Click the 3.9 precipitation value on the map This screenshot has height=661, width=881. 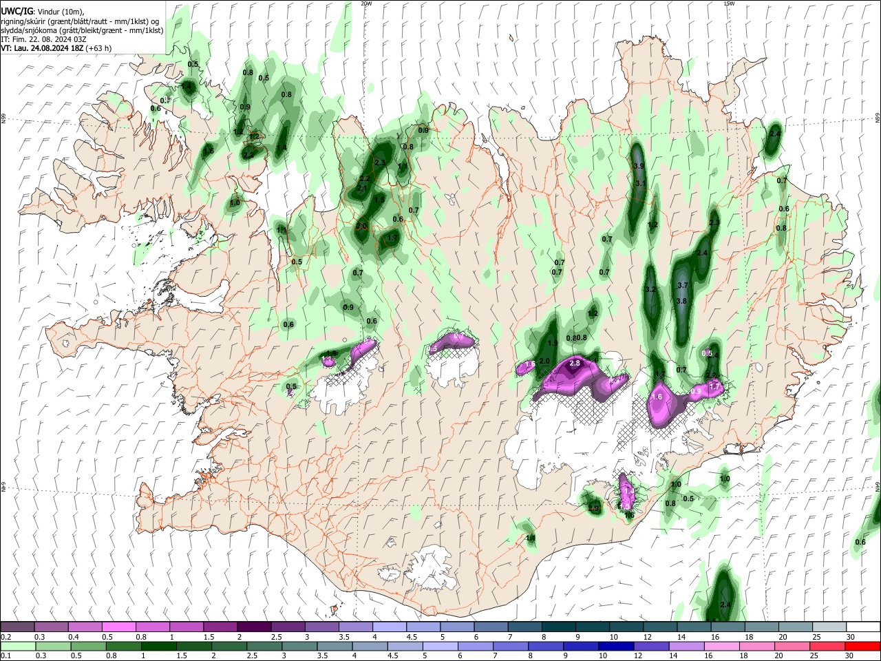639,167
